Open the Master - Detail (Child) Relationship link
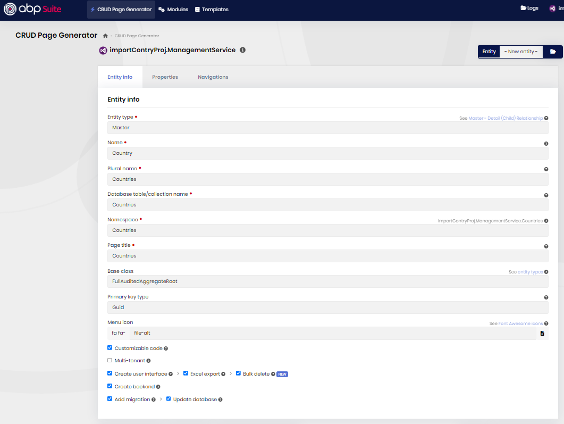Image resolution: width=564 pixels, height=424 pixels. tap(506, 118)
